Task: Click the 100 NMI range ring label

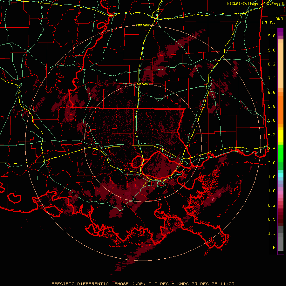Action: pyautogui.click(x=143, y=25)
